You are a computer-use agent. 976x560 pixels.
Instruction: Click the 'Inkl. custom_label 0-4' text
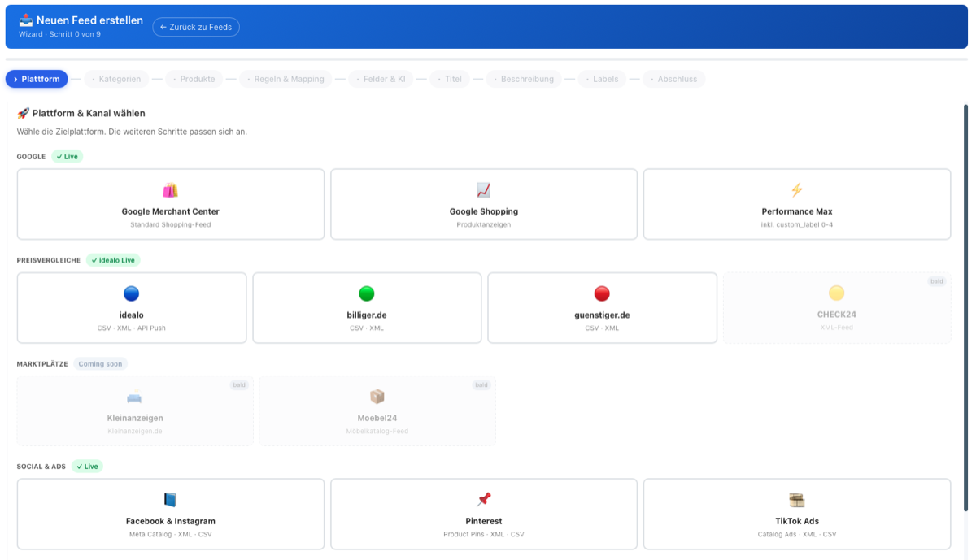[x=797, y=224]
